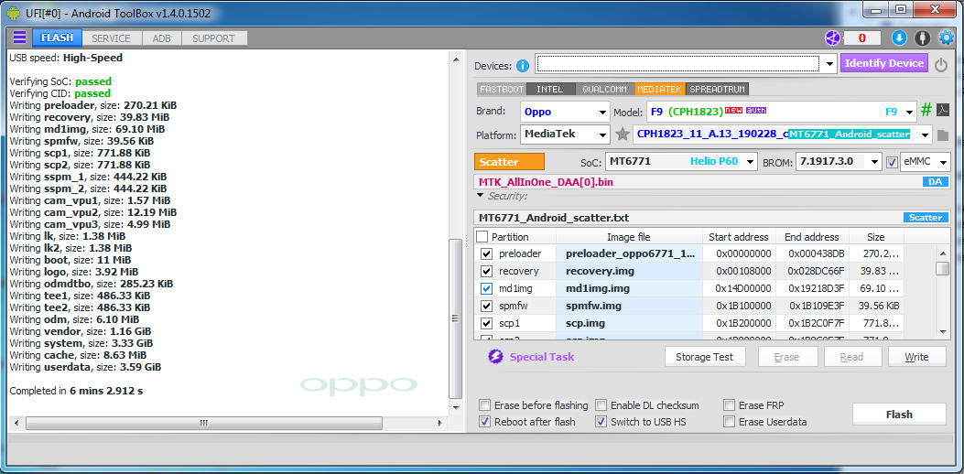This screenshot has width=964, height=474.
Task: Click the orange Scatter button
Action: coord(510,162)
